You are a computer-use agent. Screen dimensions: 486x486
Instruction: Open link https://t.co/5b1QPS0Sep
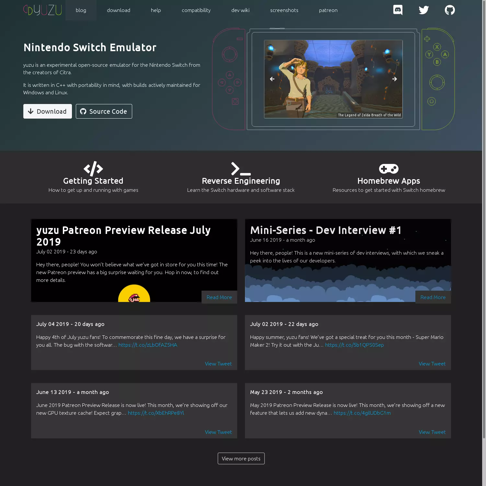point(354,345)
